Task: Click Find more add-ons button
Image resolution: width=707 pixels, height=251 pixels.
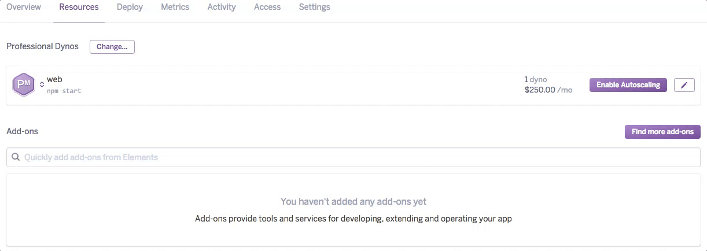Action: click(662, 132)
